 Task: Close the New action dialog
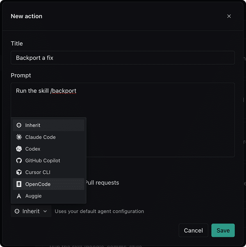pos(229,16)
